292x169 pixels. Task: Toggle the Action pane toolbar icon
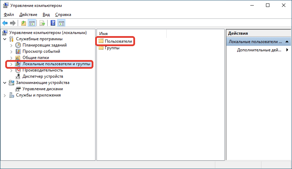[61, 23]
